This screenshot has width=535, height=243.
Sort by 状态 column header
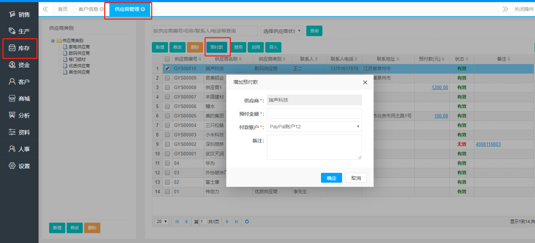click(x=462, y=59)
